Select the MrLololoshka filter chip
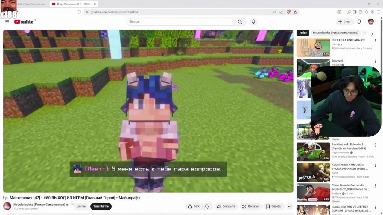Viewport: 383px width, 215px height. tap(335, 33)
